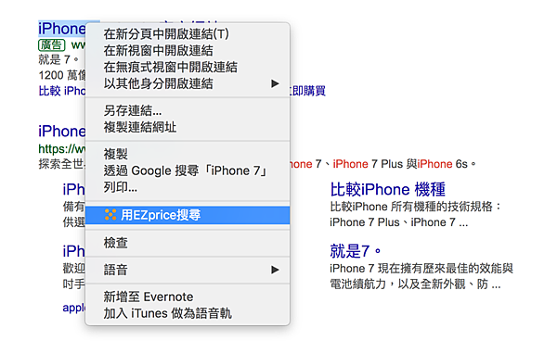
Task: Click the EZprice orange dots icon
Action: tap(110, 215)
